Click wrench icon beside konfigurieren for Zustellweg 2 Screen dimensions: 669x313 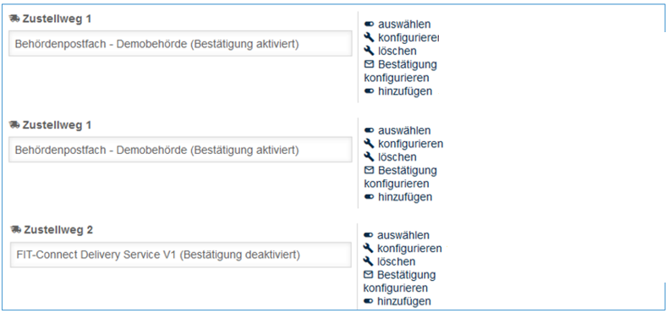pos(368,248)
